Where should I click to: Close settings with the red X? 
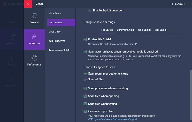28,4
